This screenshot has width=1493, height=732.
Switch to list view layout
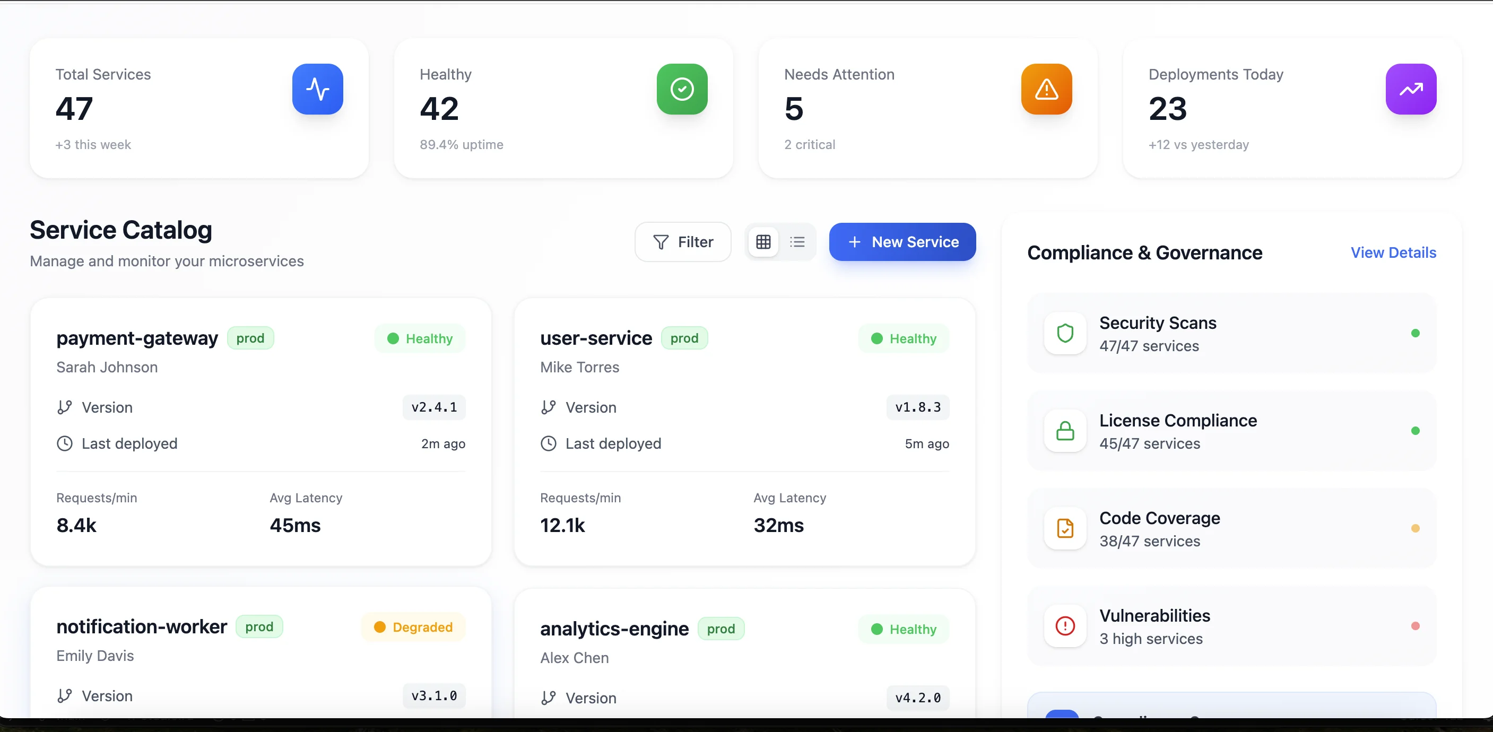pos(797,242)
